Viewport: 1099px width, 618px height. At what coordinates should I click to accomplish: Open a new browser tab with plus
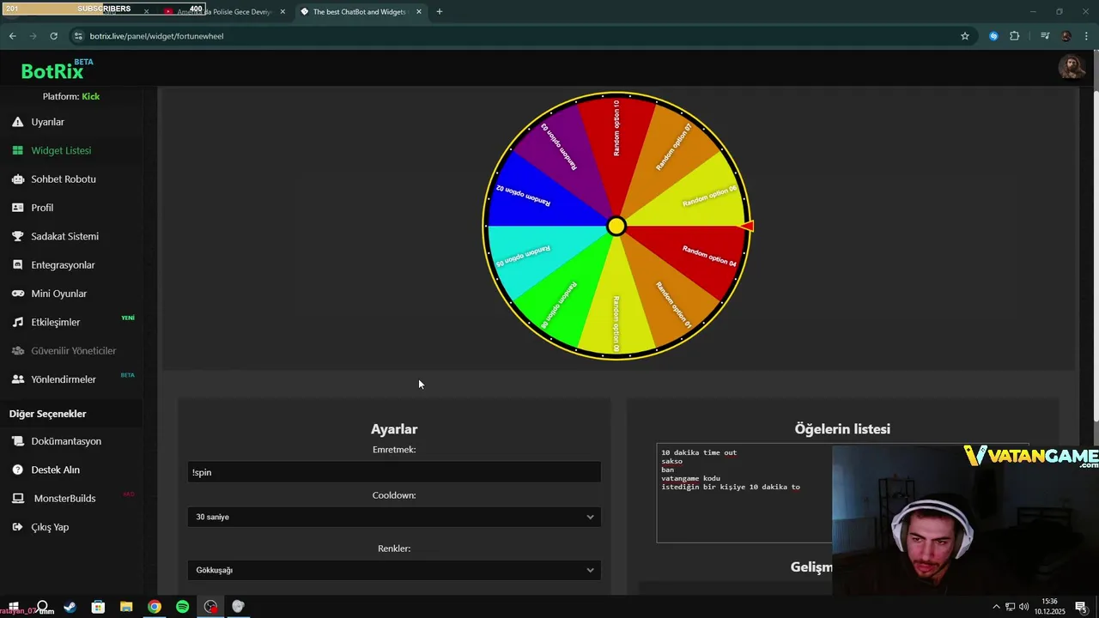(440, 12)
